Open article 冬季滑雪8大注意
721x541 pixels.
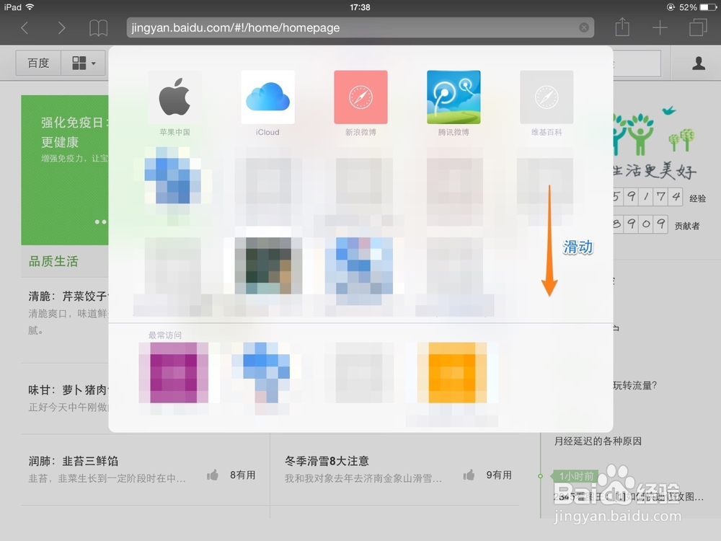click(x=327, y=461)
